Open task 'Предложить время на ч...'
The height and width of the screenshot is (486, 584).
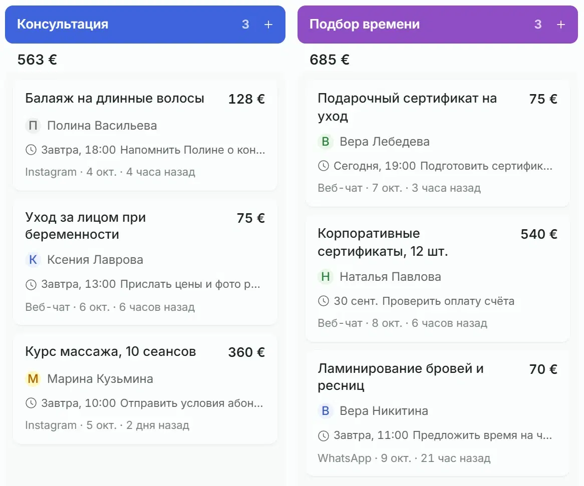point(482,435)
